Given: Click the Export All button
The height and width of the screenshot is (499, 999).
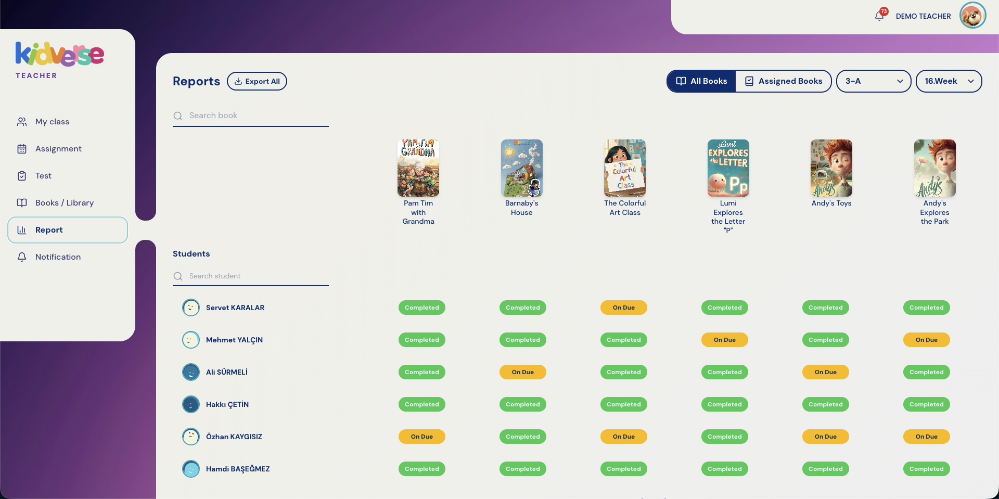Looking at the screenshot, I should [257, 81].
